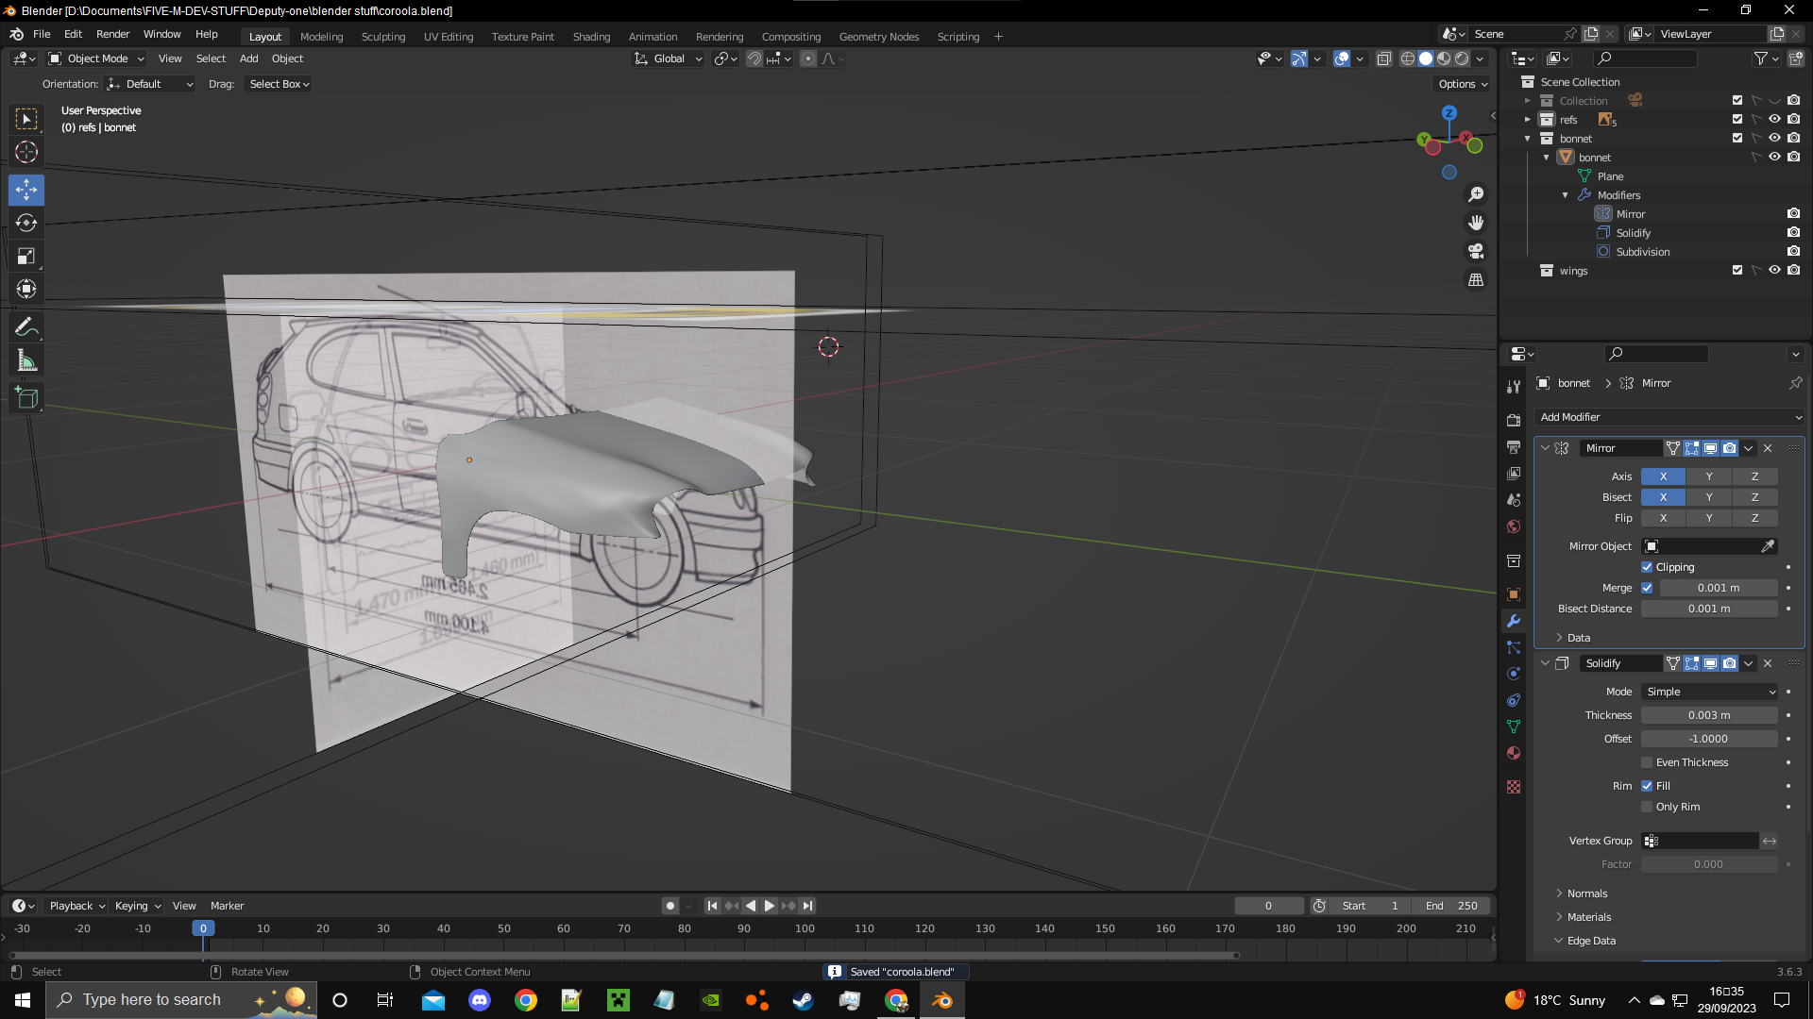Switch to the Shading workspace tab
This screenshot has height=1019, width=1813.
pyautogui.click(x=591, y=37)
